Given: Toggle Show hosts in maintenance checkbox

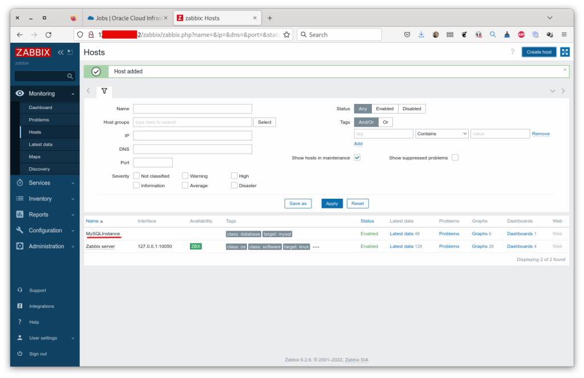Looking at the screenshot, I should point(357,158).
